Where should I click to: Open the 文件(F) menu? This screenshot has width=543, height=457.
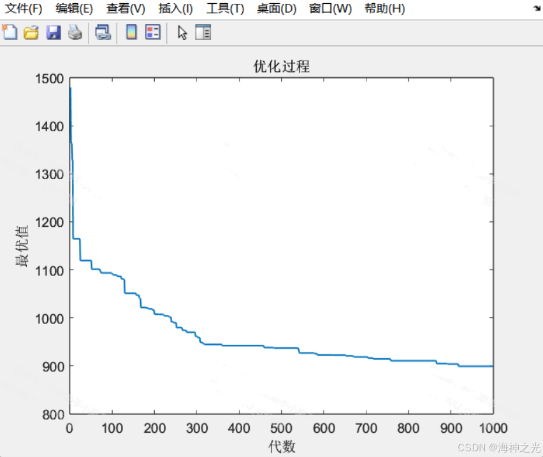(23, 8)
